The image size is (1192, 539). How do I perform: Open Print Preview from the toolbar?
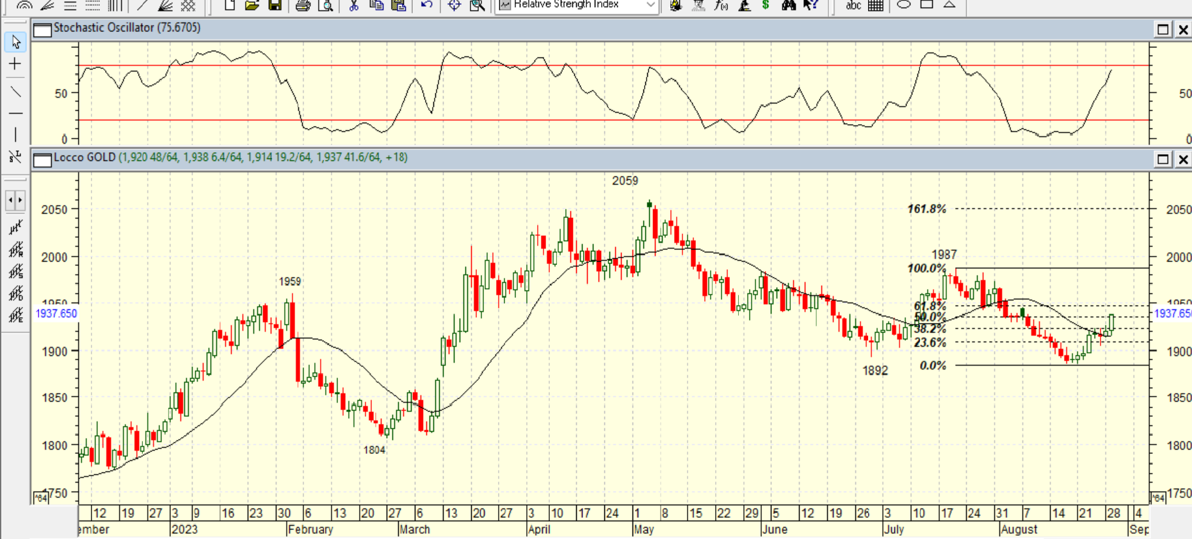[x=325, y=5]
